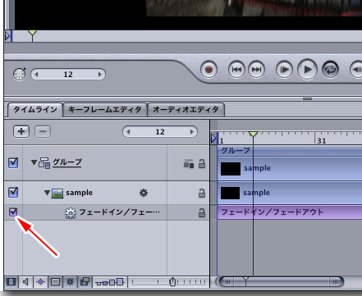Collapse the sample layer disclosure triangle

tap(47, 193)
